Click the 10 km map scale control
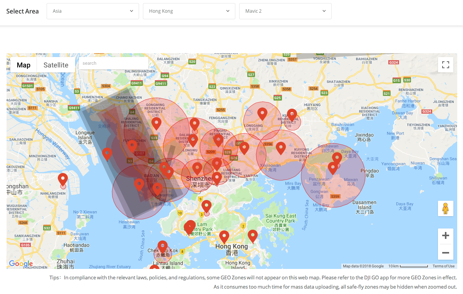Screen dimensions: 463x294 (408, 266)
